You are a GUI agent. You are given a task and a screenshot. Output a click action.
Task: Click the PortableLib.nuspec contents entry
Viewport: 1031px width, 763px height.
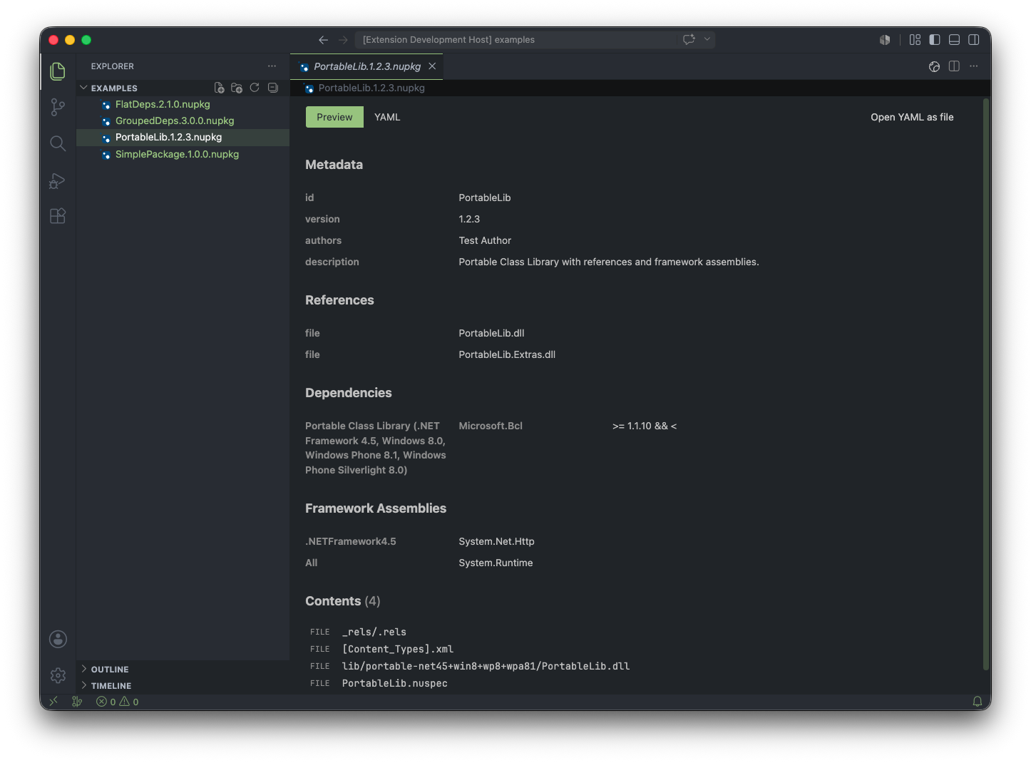(x=395, y=683)
